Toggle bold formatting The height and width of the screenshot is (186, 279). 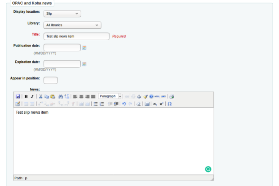click(x=26, y=96)
